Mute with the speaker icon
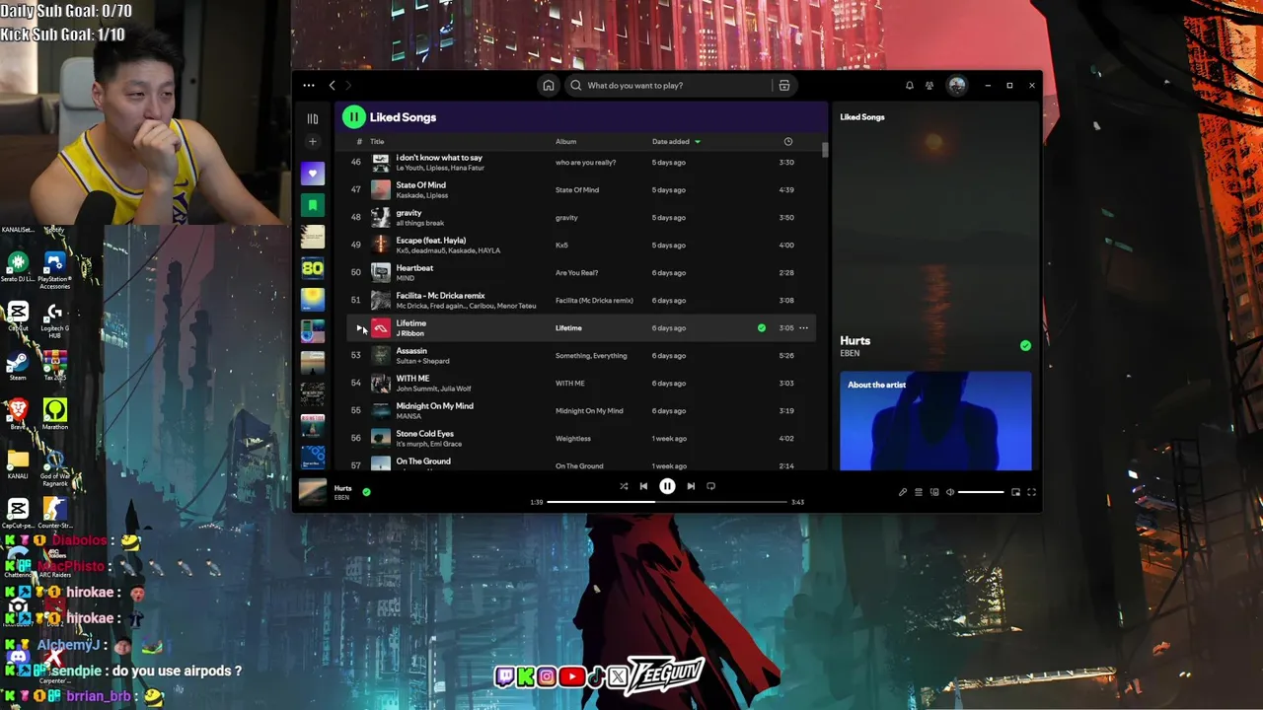The image size is (1263, 710). 950,492
